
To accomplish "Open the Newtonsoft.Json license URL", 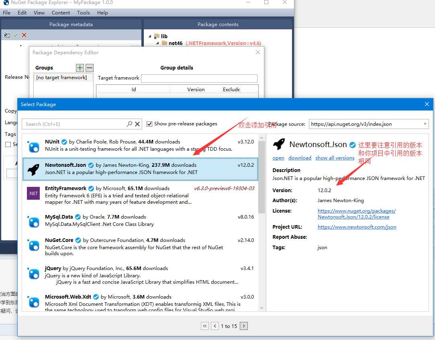I will click(x=357, y=214).
